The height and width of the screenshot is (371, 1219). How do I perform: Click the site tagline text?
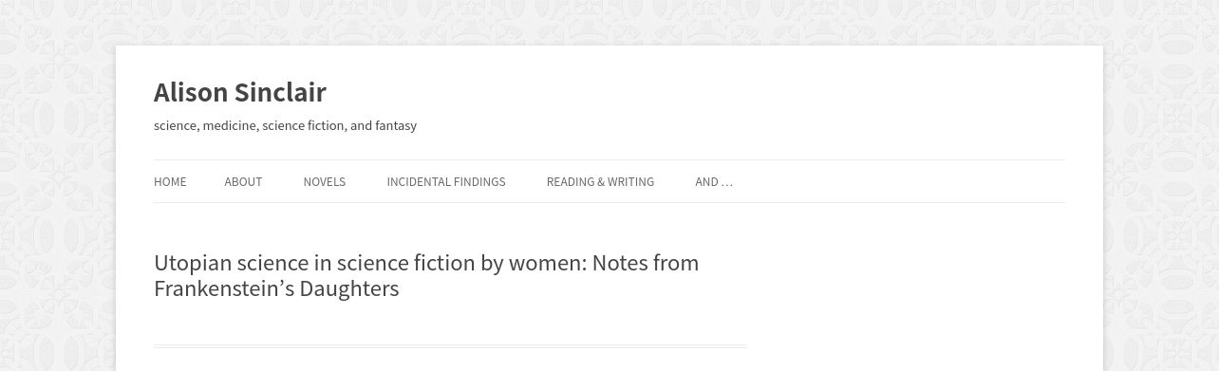tap(285, 125)
